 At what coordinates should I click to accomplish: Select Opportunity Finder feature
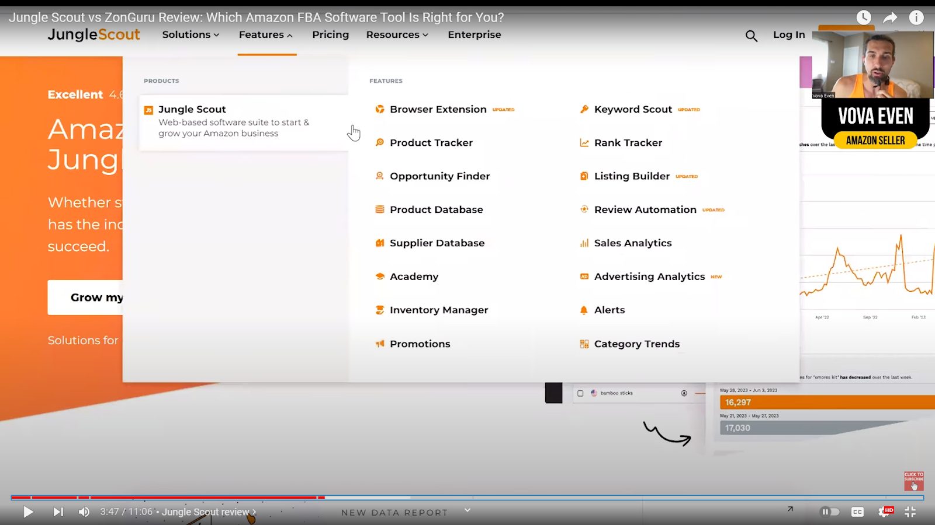point(439,176)
